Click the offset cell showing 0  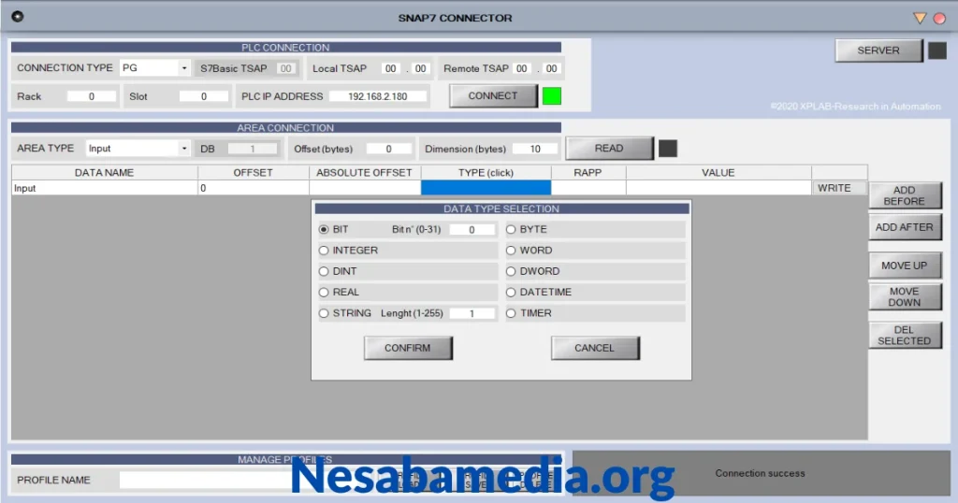click(x=254, y=188)
